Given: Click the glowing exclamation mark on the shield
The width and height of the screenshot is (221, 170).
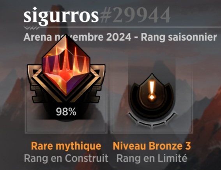Looking at the screenshot, I should (x=152, y=91).
